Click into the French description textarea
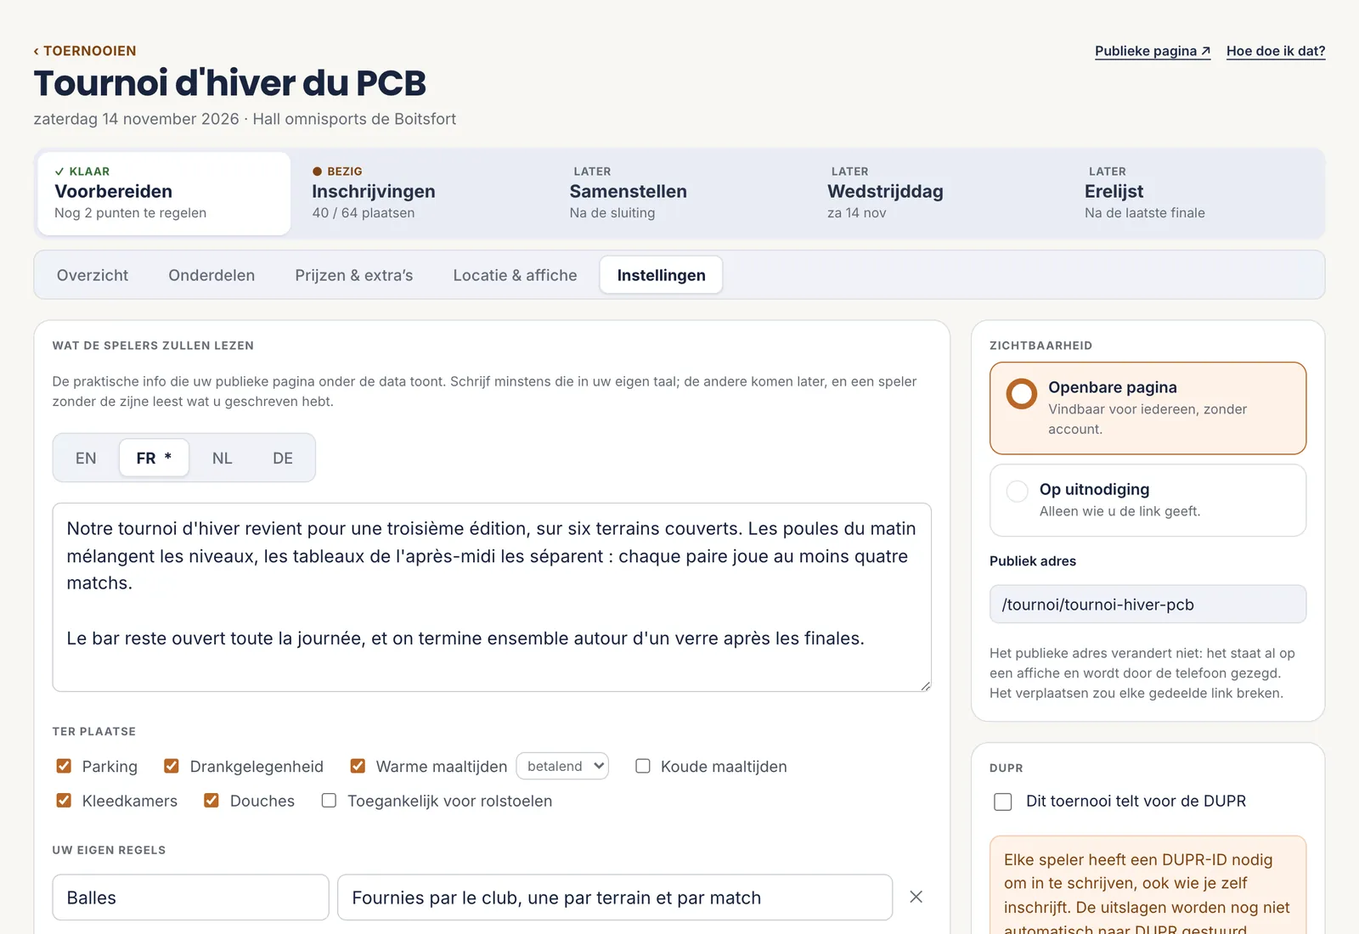The height and width of the screenshot is (934, 1359). point(492,597)
